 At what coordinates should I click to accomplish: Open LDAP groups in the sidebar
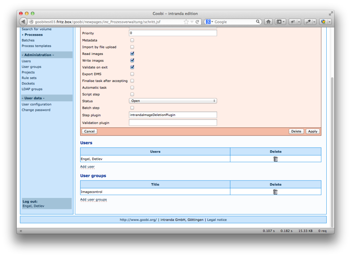(32, 89)
